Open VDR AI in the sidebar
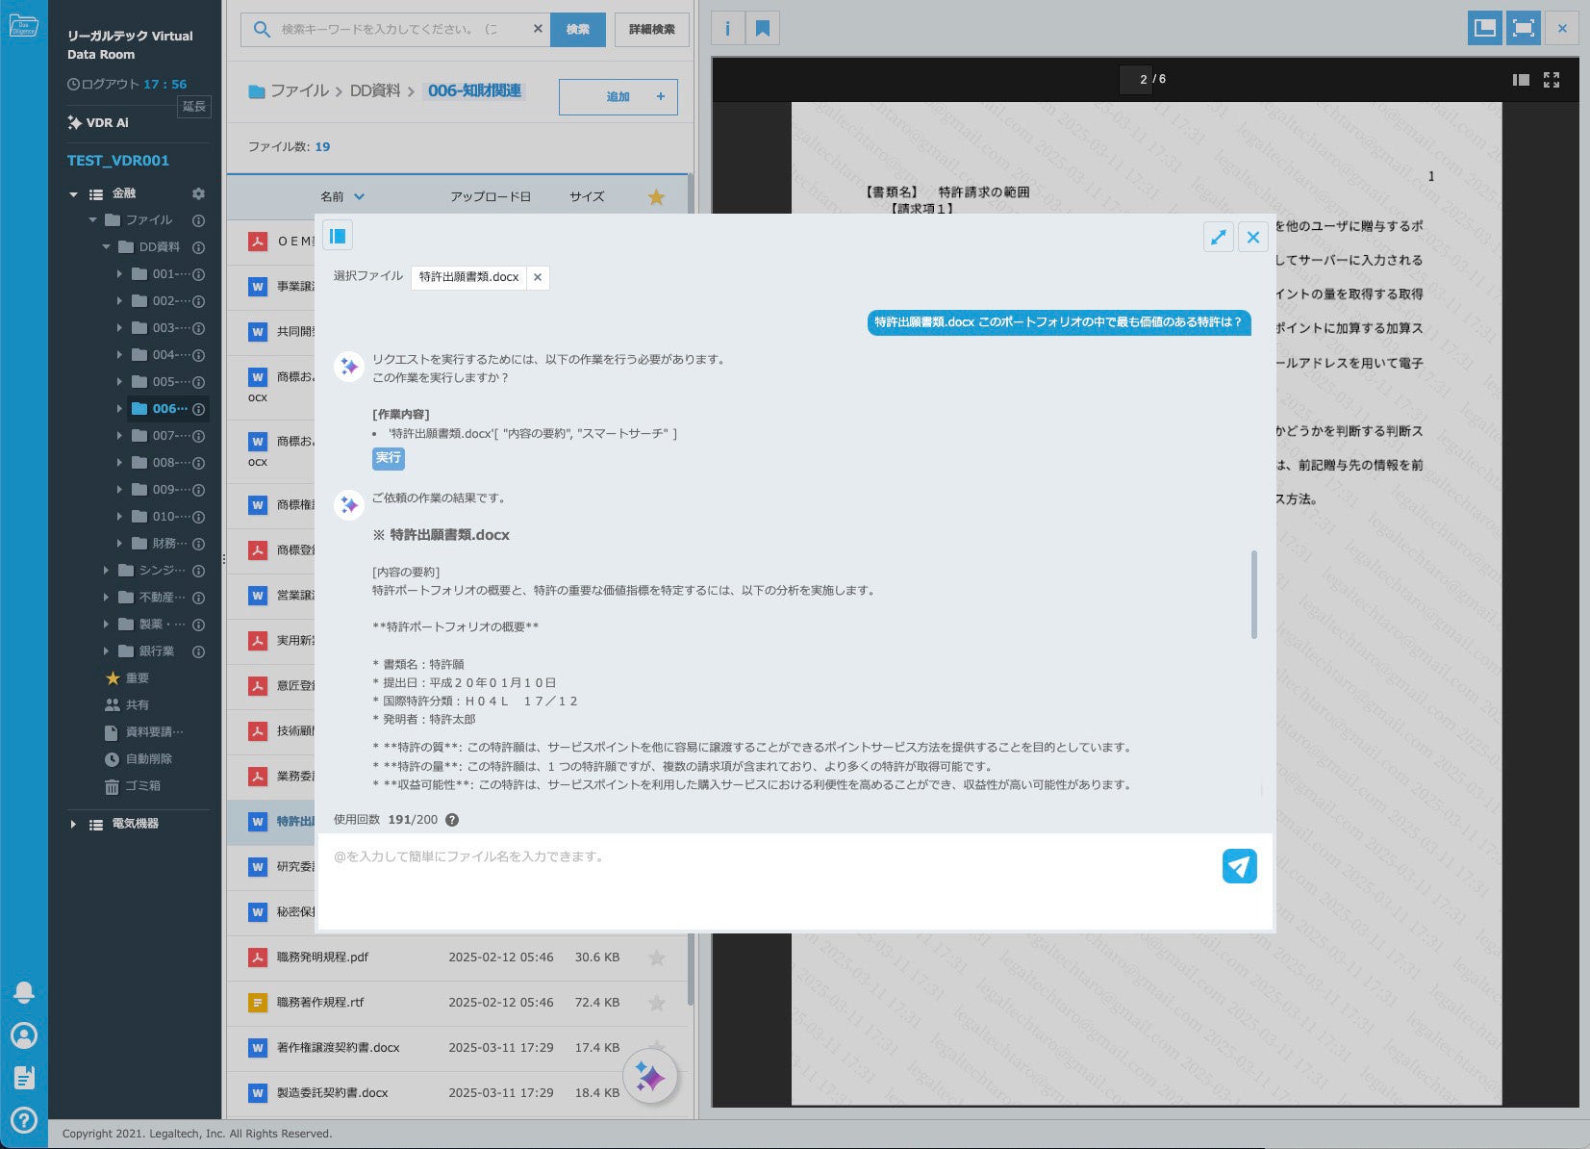This screenshot has width=1590, height=1149. [x=98, y=122]
